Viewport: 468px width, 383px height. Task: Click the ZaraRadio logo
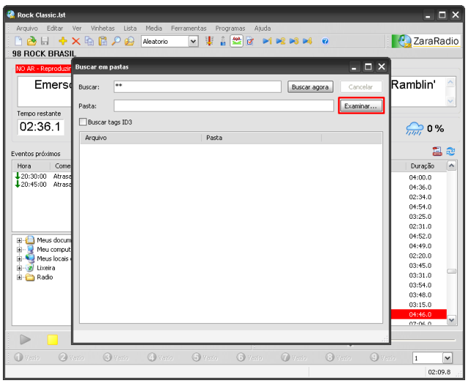point(426,41)
